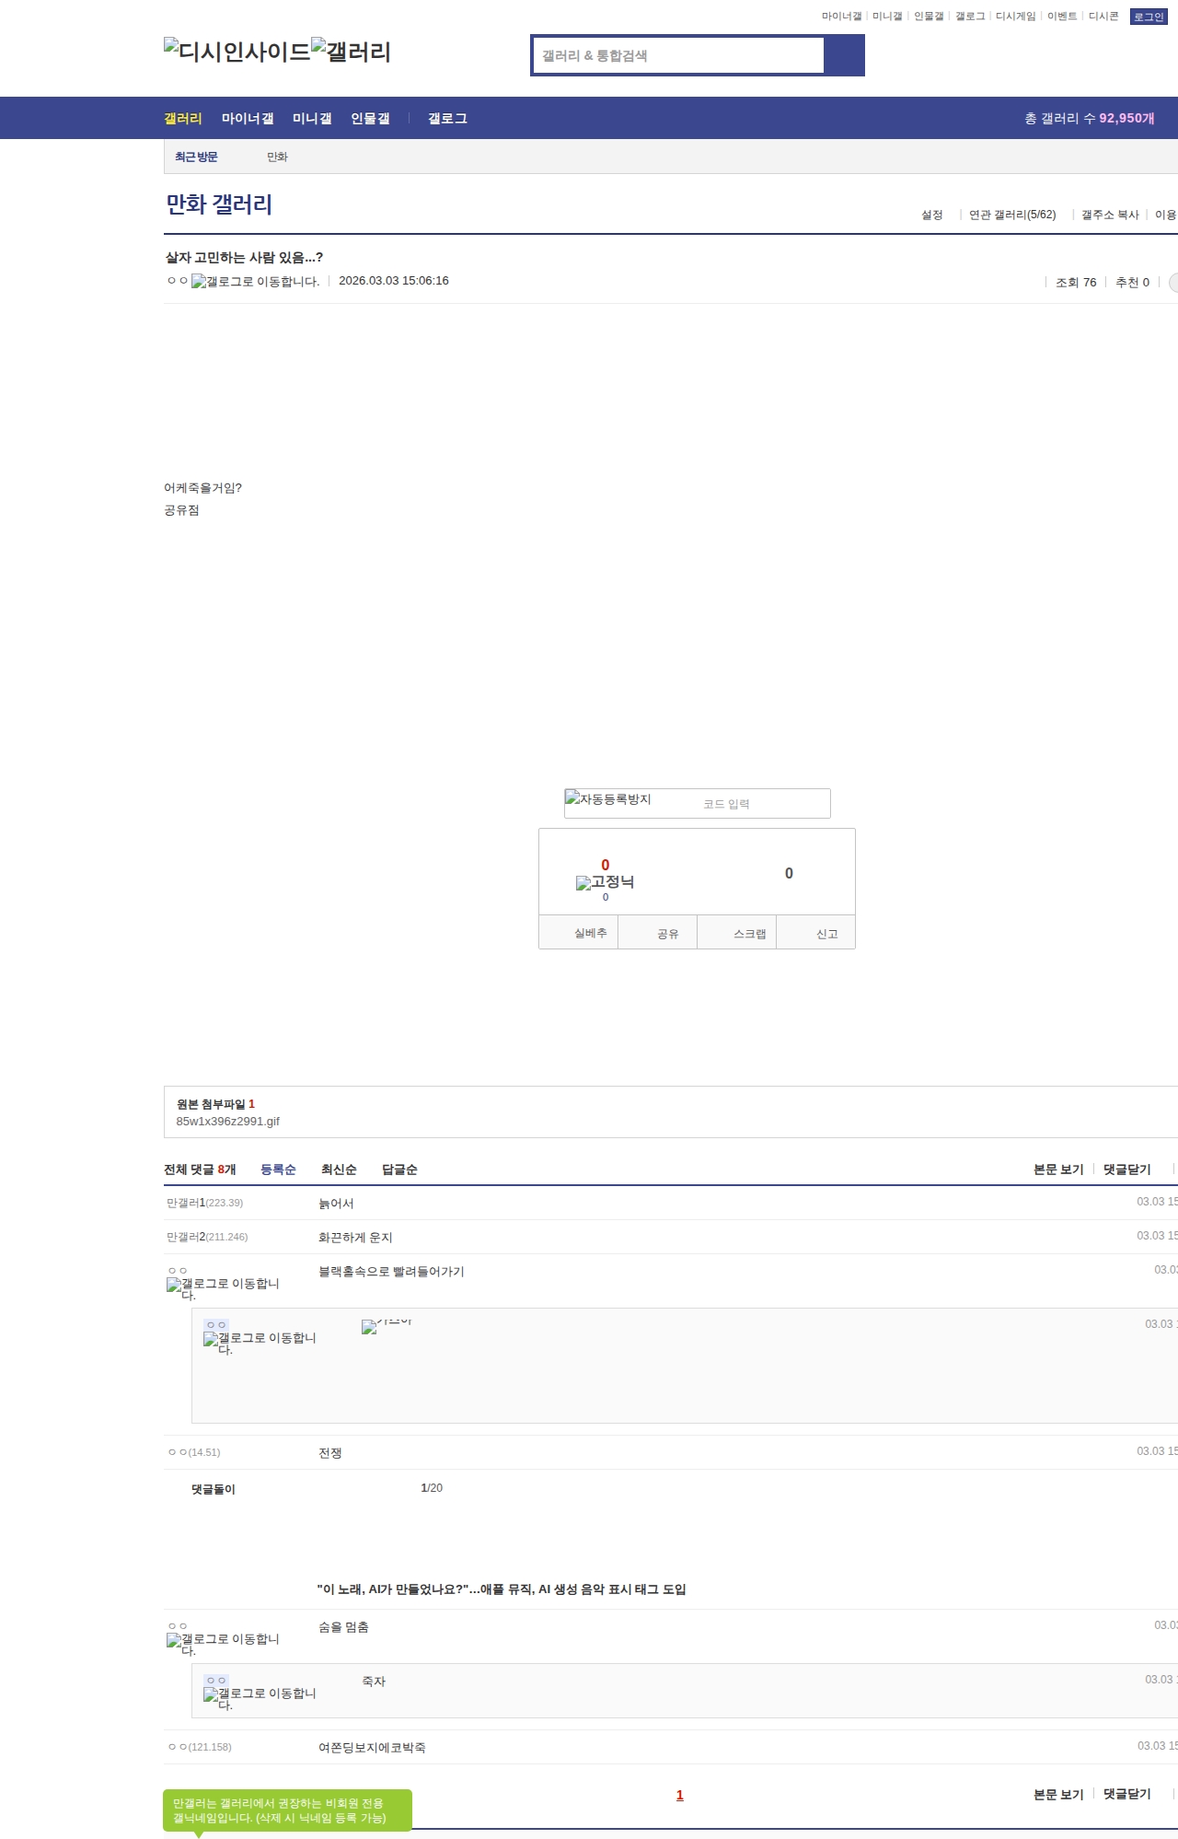Open 미니갤 in the top utility links
The height and width of the screenshot is (1839, 1178).
pos(887,17)
